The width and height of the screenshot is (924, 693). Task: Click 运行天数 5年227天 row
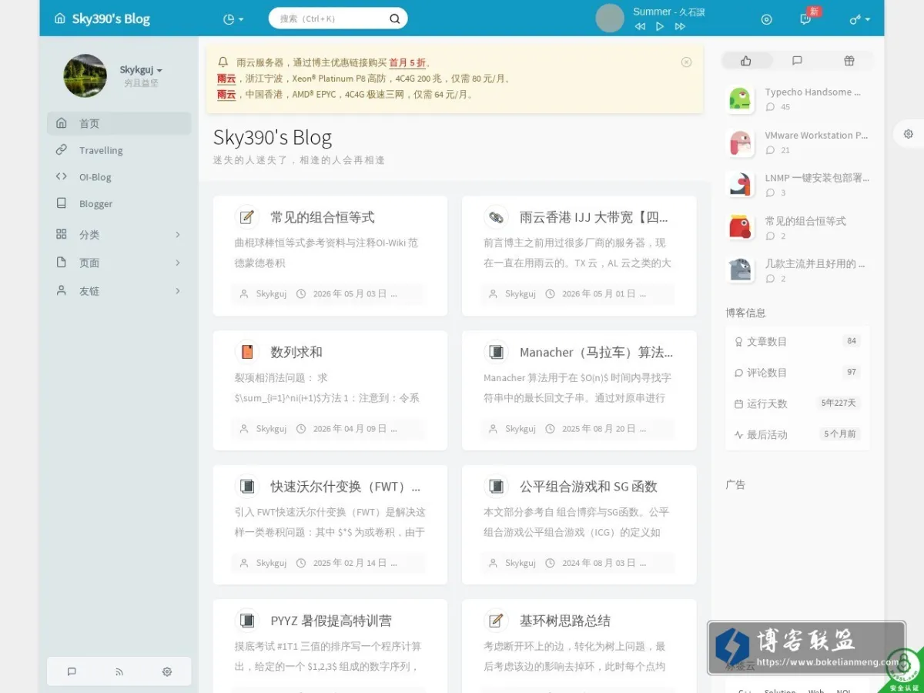click(798, 403)
